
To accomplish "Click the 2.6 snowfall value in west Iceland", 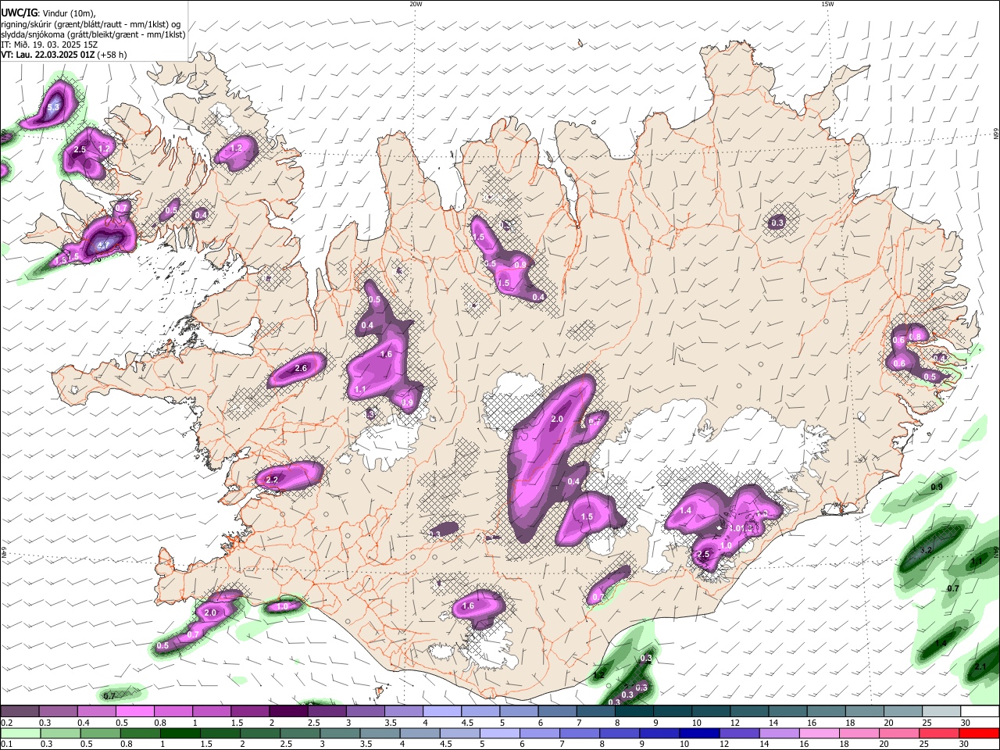I will coord(300,368).
